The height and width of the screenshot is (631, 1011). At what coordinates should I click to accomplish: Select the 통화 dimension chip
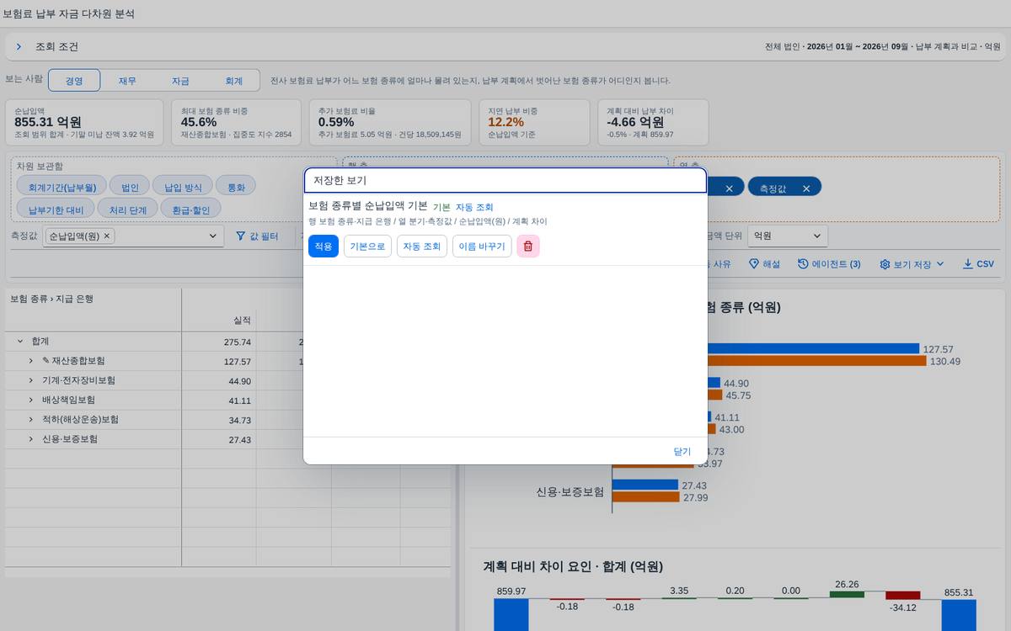(236, 187)
